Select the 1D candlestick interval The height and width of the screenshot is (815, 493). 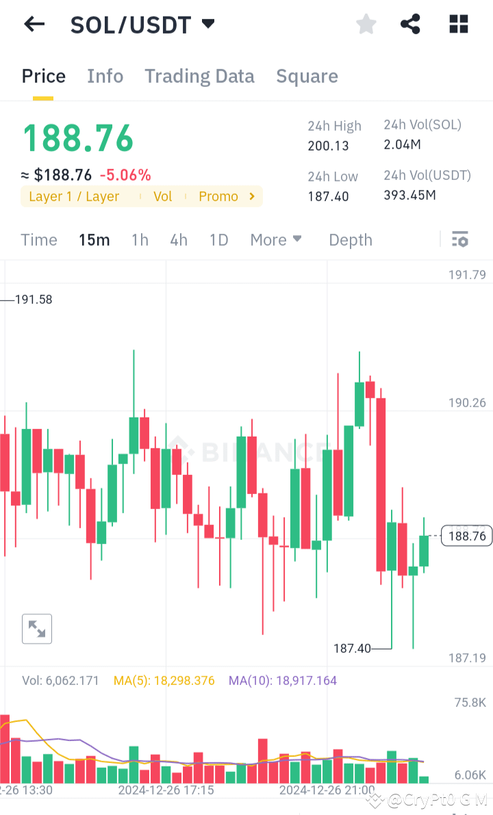pos(218,240)
